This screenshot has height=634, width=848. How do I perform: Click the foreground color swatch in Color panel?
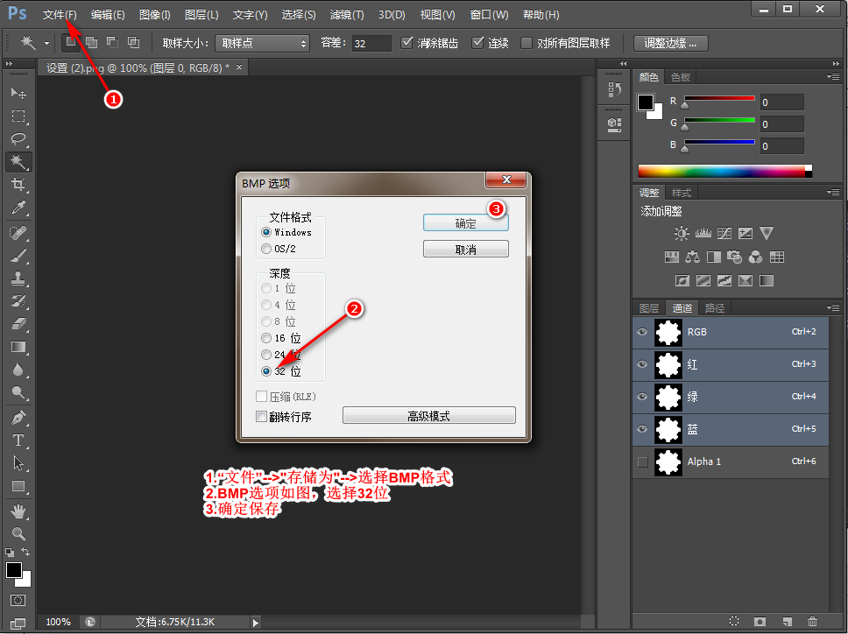tap(645, 102)
